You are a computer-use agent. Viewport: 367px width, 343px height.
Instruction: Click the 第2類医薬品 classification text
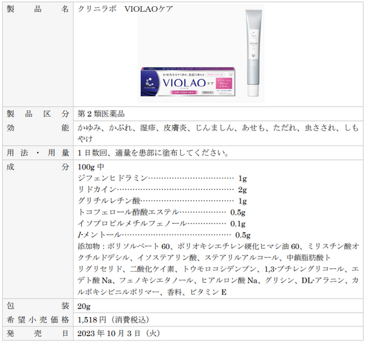[101, 114]
